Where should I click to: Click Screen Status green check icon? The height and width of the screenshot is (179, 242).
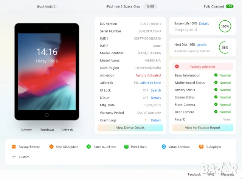tap(216, 97)
